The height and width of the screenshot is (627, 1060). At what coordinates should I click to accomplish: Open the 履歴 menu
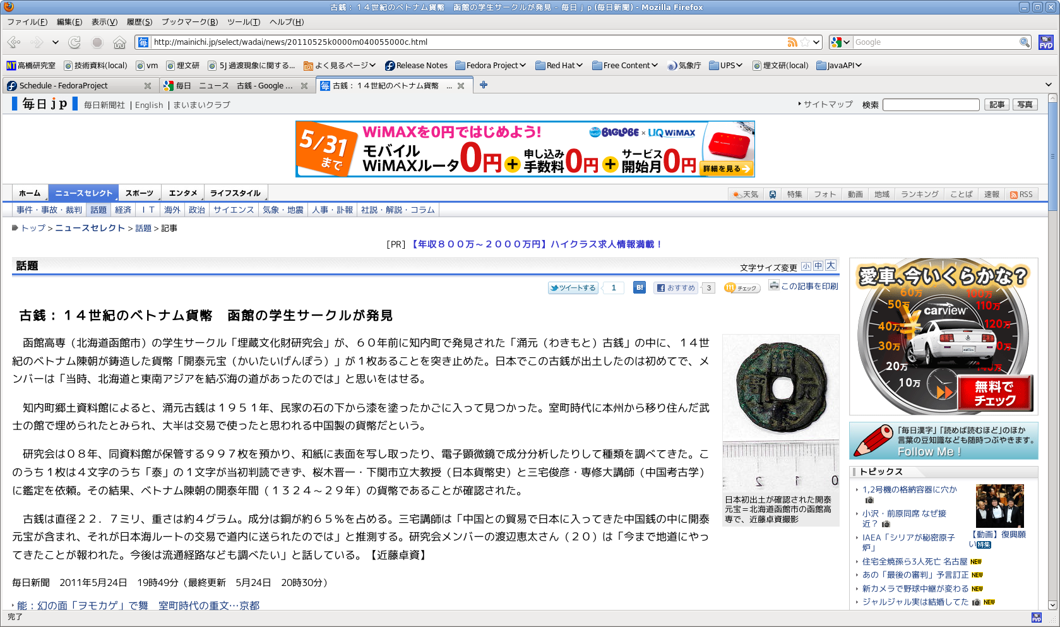(140, 22)
